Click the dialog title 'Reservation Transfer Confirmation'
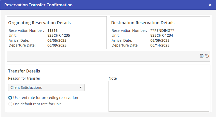 [x=38, y=5]
